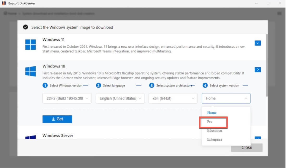
Task: Select Pro from the version list
Action: tap(210, 122)
